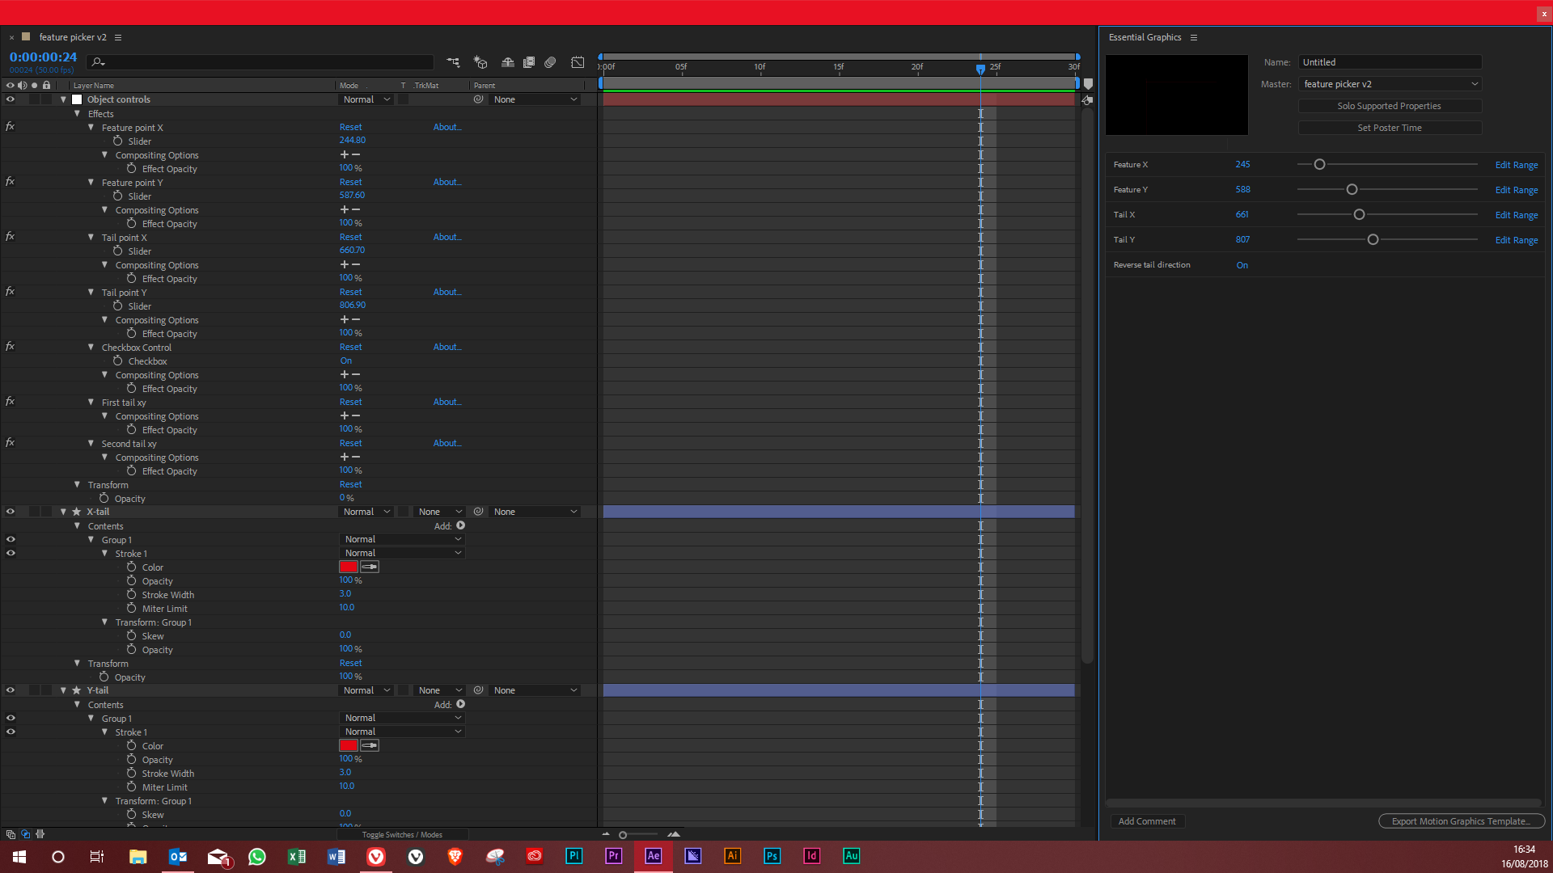This screenshot has height=873, width=1553.
Task: Enable the Frame Blending icon
Action: click(x=529, y=62)
